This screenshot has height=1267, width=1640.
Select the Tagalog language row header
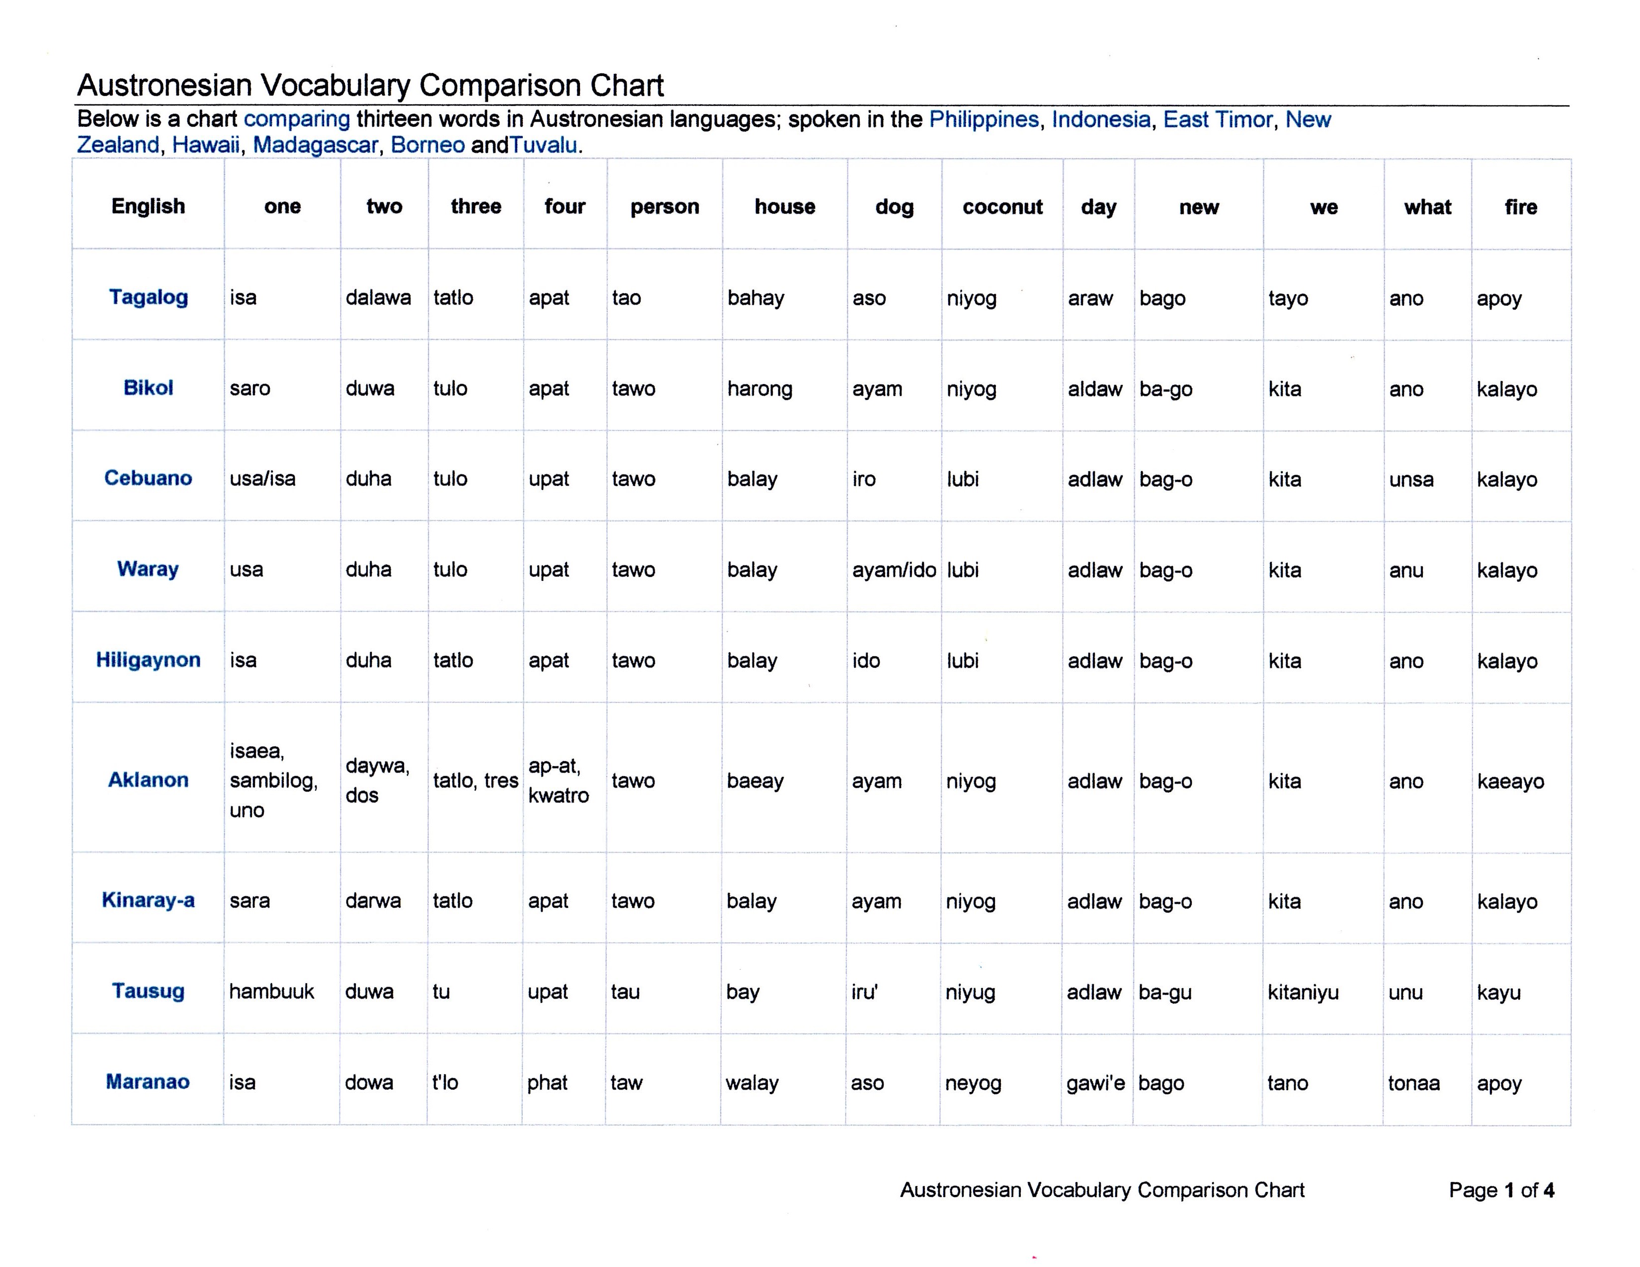[x=149, y=297]
